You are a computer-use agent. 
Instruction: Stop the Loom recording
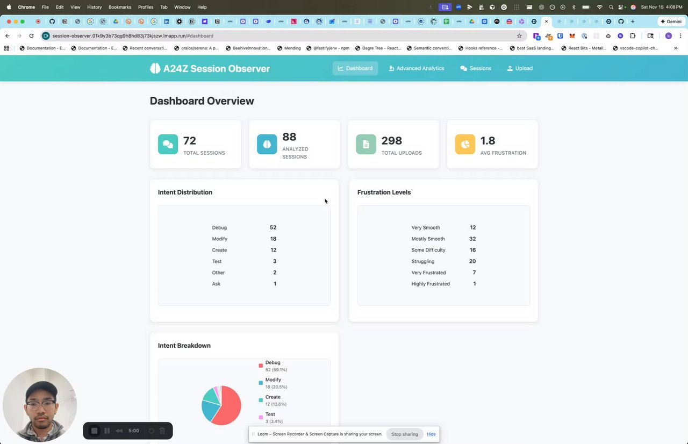pos(94,431)
